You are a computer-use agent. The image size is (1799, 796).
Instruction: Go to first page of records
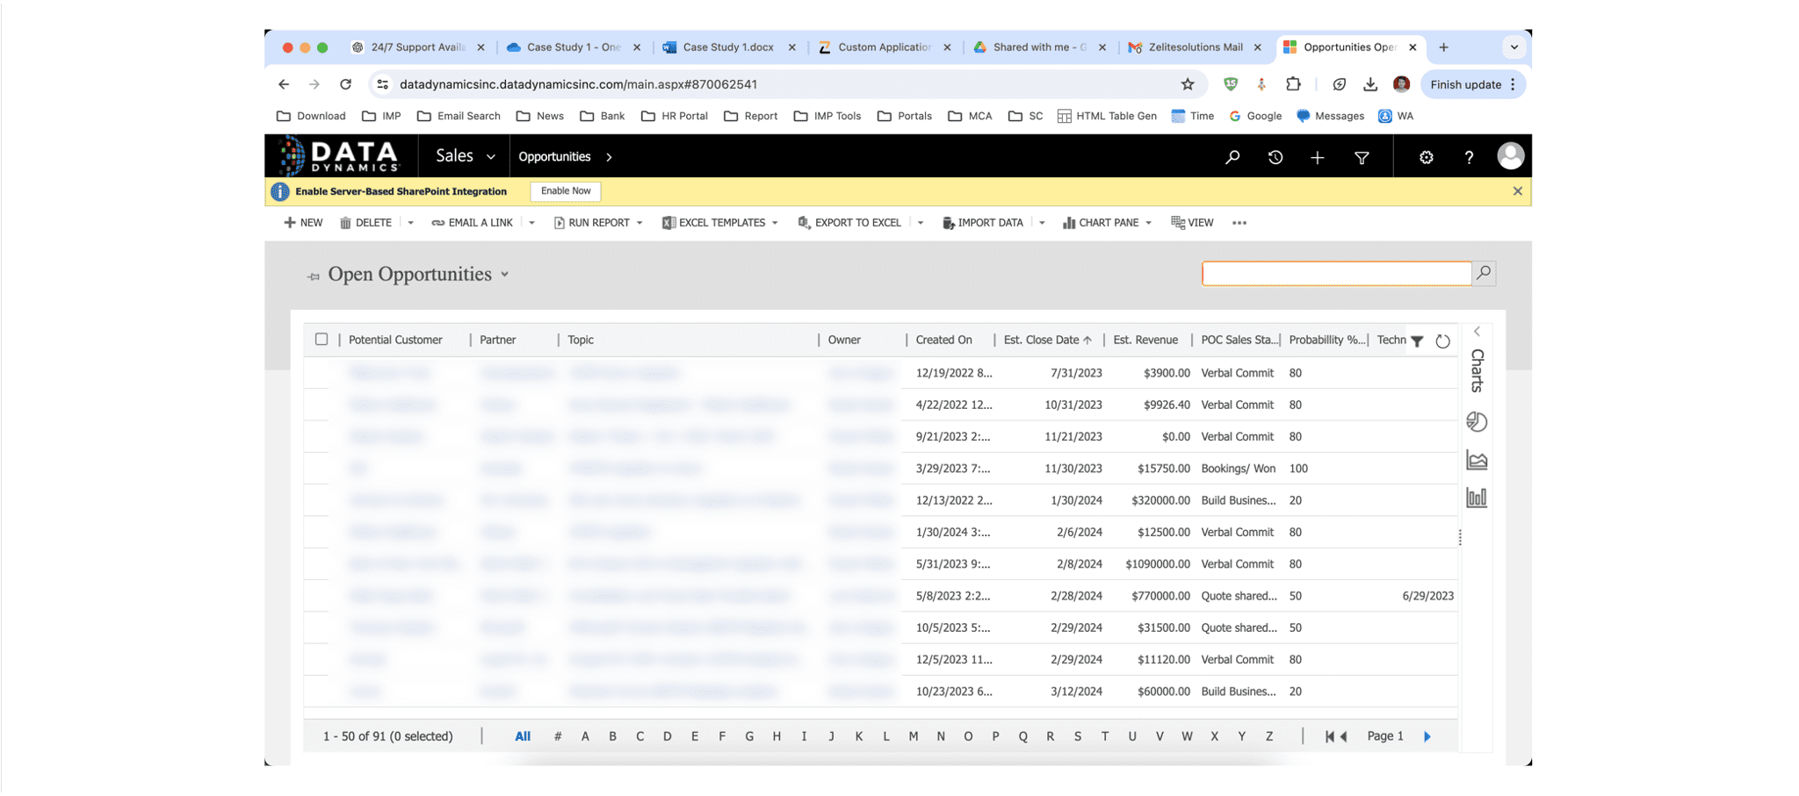tap(1330, 736)
